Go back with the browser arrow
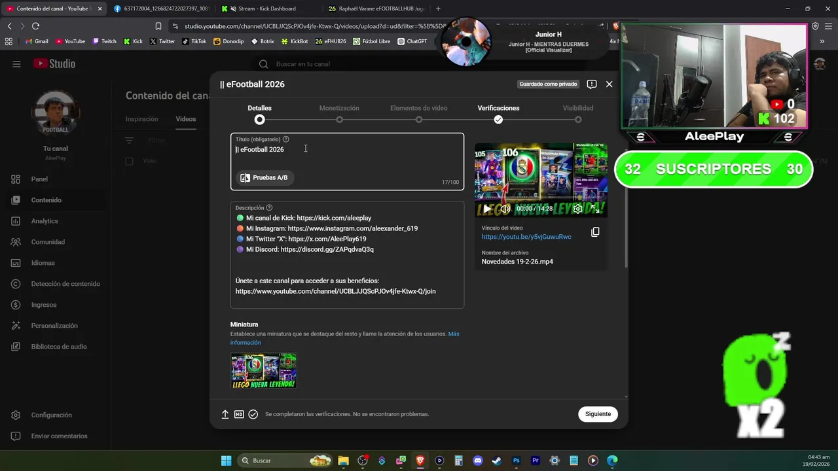 [9, 26]
